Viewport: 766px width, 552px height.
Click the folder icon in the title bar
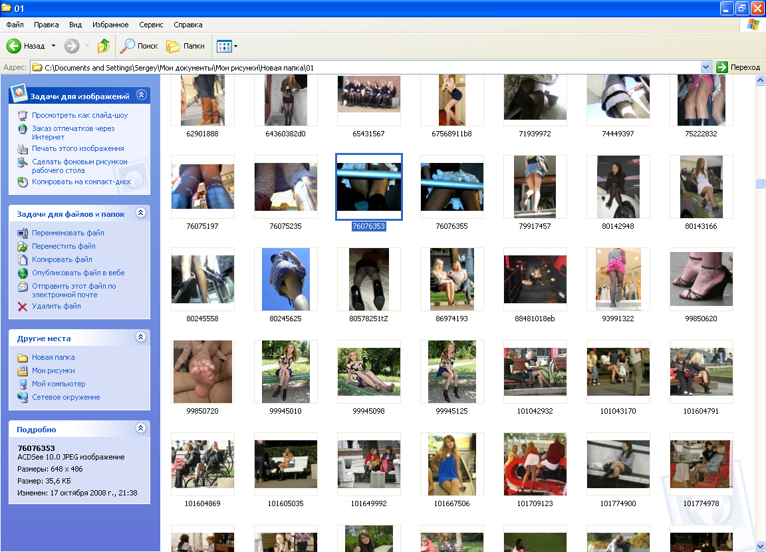click(x=7, y=8)
